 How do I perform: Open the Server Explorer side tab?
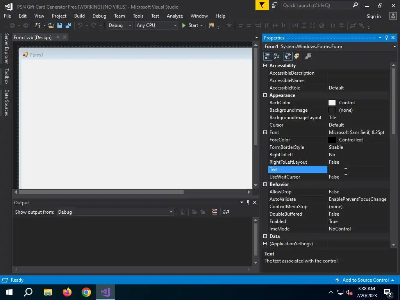click(7, 48)
